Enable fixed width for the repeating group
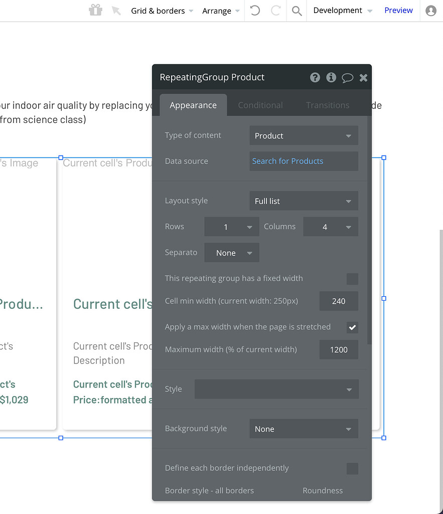Viewport: 443px width, 514px height. 352,279
